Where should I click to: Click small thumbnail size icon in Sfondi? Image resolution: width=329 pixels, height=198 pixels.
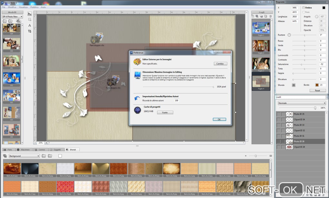click(x=245, y=156)
